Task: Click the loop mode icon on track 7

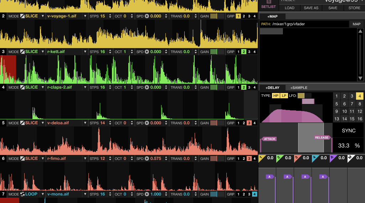Action: pyautogui.click(x=22, y=194)
